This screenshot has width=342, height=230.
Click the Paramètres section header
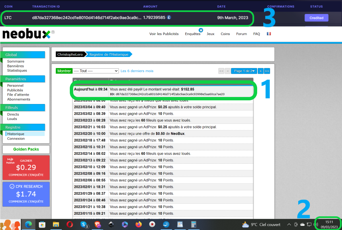tap(23, 79)
